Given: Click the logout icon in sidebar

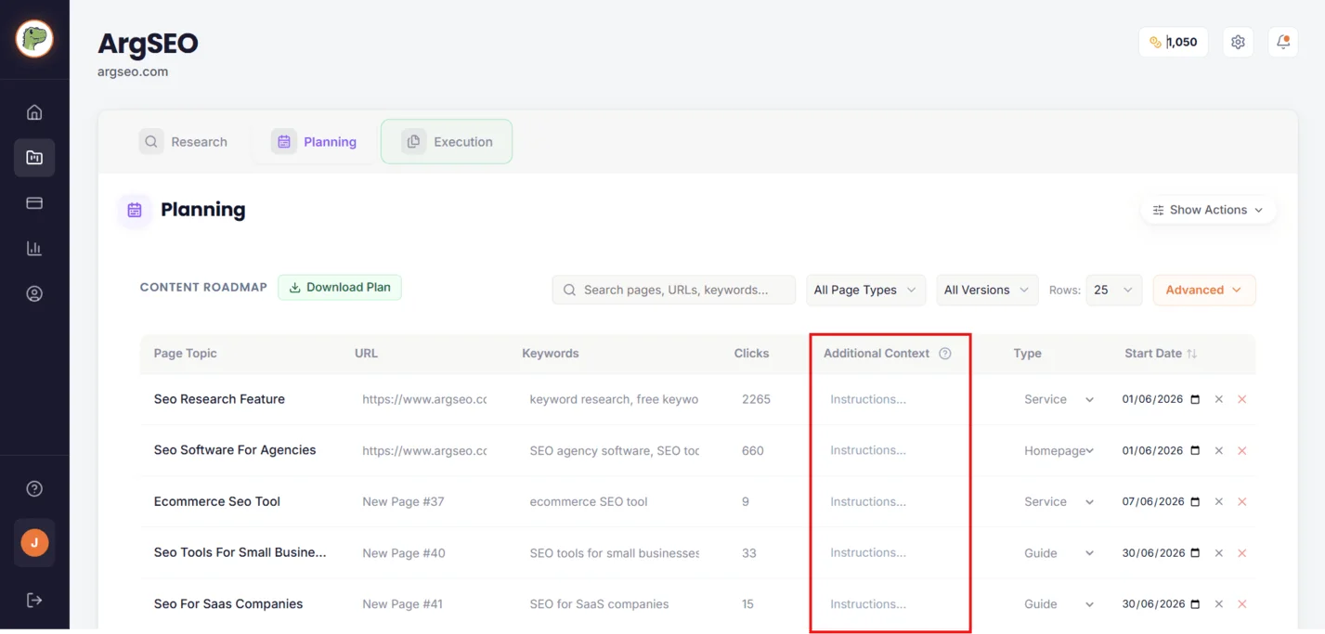Looking at the screenshot, I should click(34, 600).
